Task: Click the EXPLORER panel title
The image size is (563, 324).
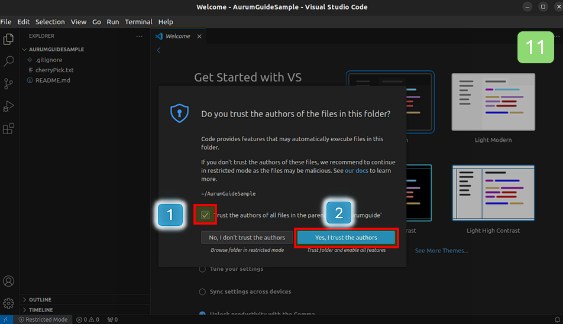Action: tap(41, 36)
